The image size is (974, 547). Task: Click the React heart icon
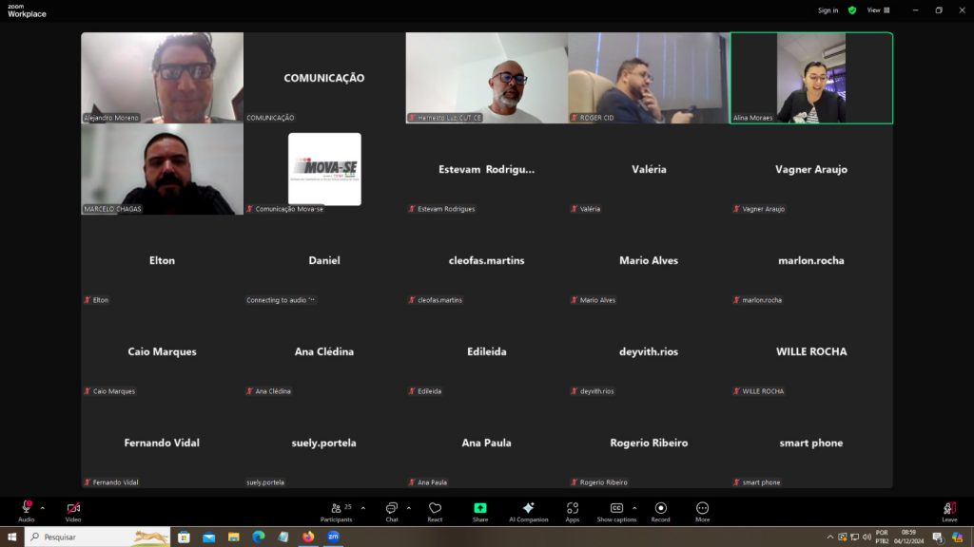[x=435, y=511]
